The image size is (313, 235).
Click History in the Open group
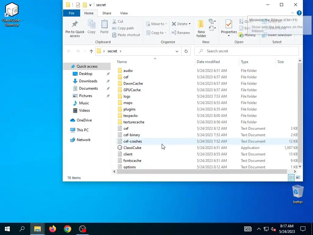[247, 35]
